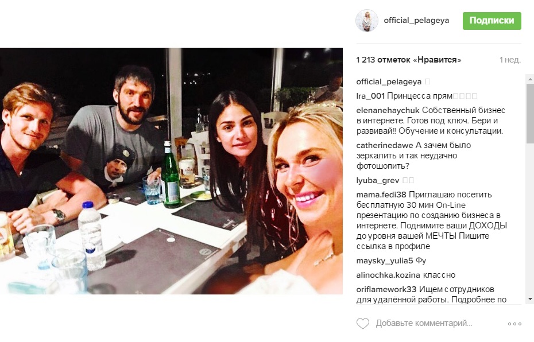This screenshot has width=534, height=342.
Task: Open commenter mama.fedi38 profile
Action: pos(381,195)
